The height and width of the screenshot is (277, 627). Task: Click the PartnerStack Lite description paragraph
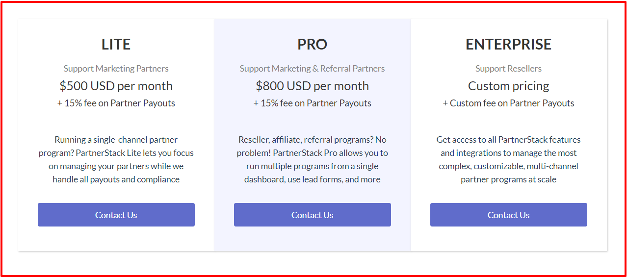[x=116, y=159]
